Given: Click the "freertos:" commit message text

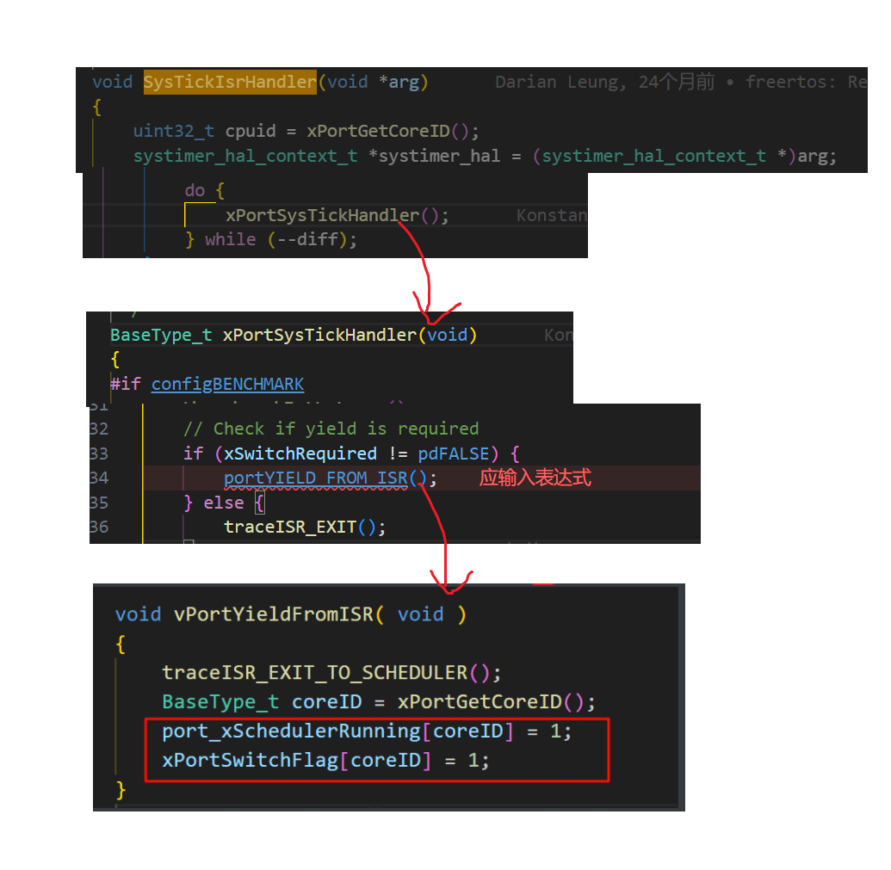Looking at the screenshot, I should [x=790, y=83].
